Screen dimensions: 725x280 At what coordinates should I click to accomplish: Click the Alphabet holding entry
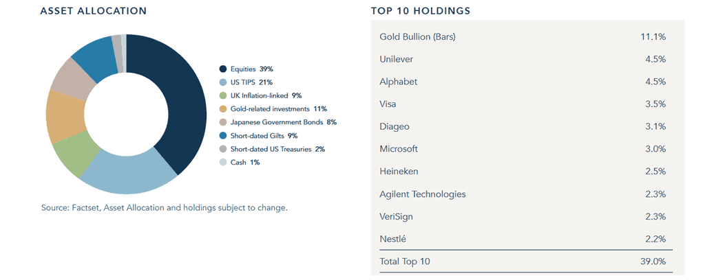click(523, 82)
